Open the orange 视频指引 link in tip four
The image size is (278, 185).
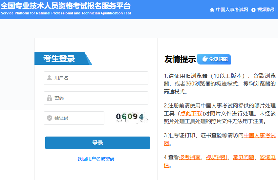217,157
